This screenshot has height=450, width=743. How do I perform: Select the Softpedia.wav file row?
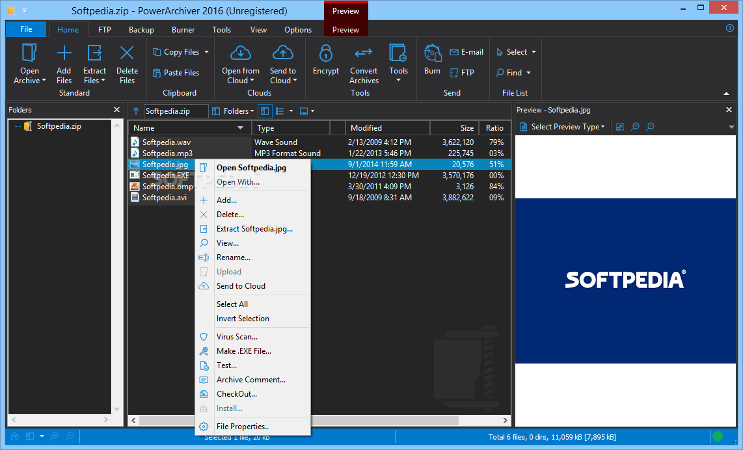(x=319, y=142)
